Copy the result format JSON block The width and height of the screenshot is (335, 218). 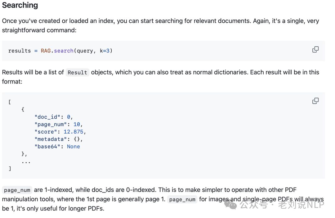pos(315,101)
